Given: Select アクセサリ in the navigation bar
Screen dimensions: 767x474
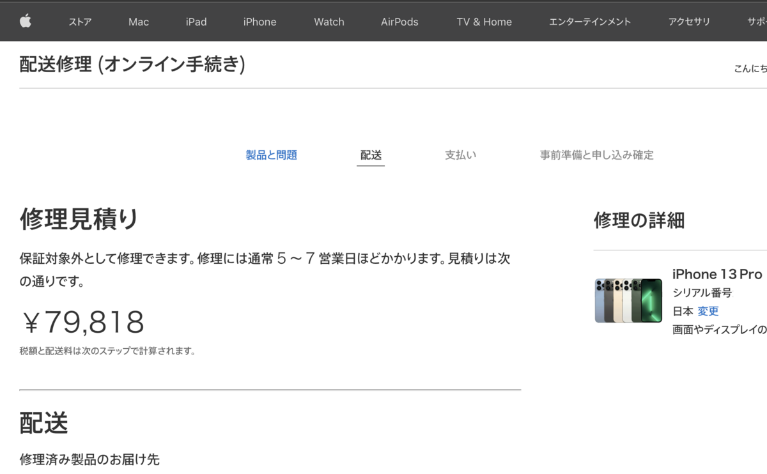Looking at the screenshot, I should [x=689, y=22].
